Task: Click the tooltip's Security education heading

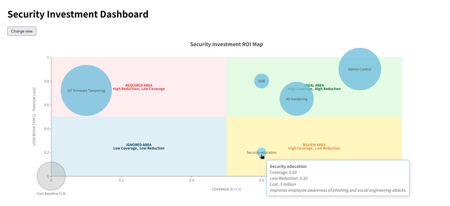Action: click(288, 166)
